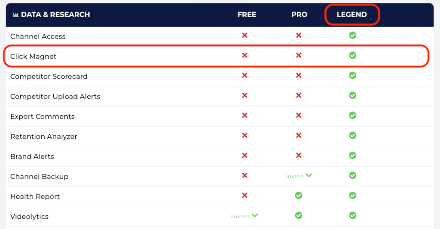Click the Pro red X for Competitor Scorecard
440x229 pixels.
pos(299,75)
